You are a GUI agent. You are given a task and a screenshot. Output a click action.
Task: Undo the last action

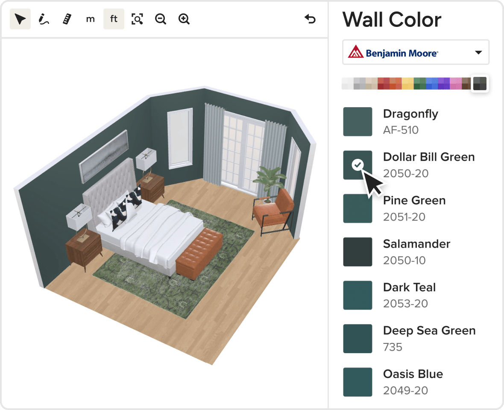310,19
